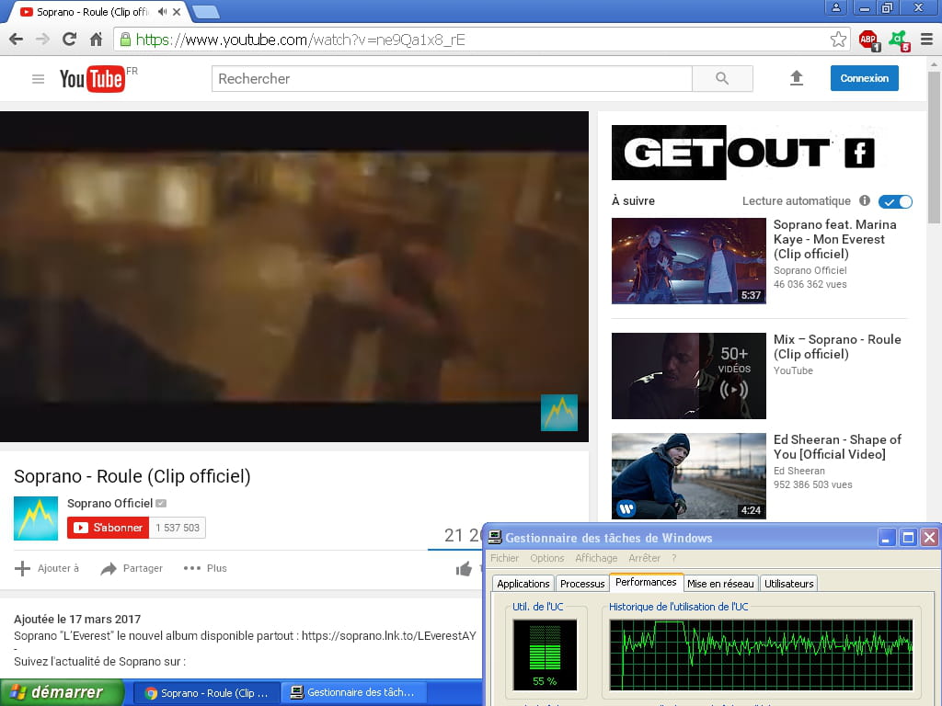Select the Chrome Soprano taskbar button
Screen dimensions: 942x706
(x=207, y=693)
